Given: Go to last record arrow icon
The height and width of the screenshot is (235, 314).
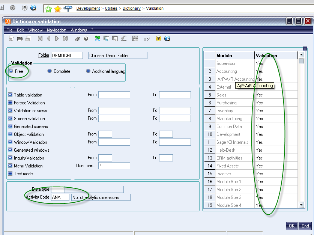Looking at the screenshot, I should click(65, 39).
